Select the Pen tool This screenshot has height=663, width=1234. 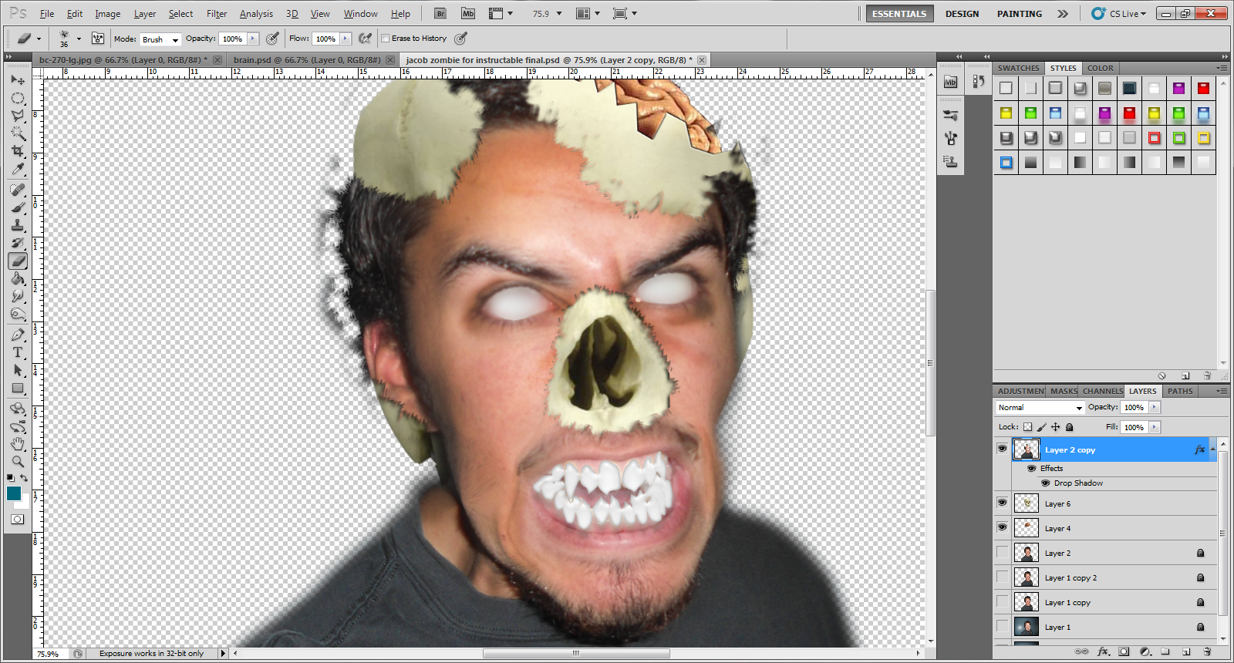[x=18, y=335]
